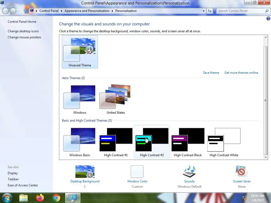
Task: Open Ease of Access Center
Action: pyautogui.click(x=23, y=185)
